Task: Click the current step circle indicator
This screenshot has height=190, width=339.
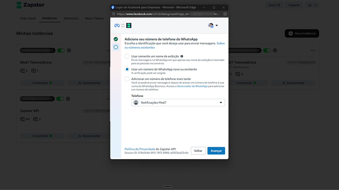Action: point(116,47)
